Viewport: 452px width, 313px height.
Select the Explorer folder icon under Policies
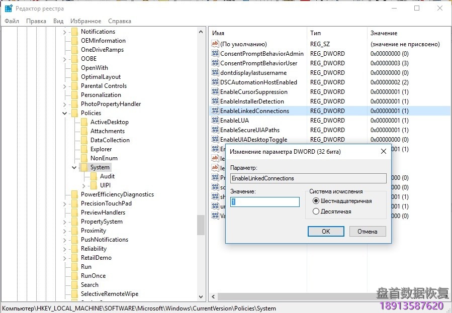84,149
